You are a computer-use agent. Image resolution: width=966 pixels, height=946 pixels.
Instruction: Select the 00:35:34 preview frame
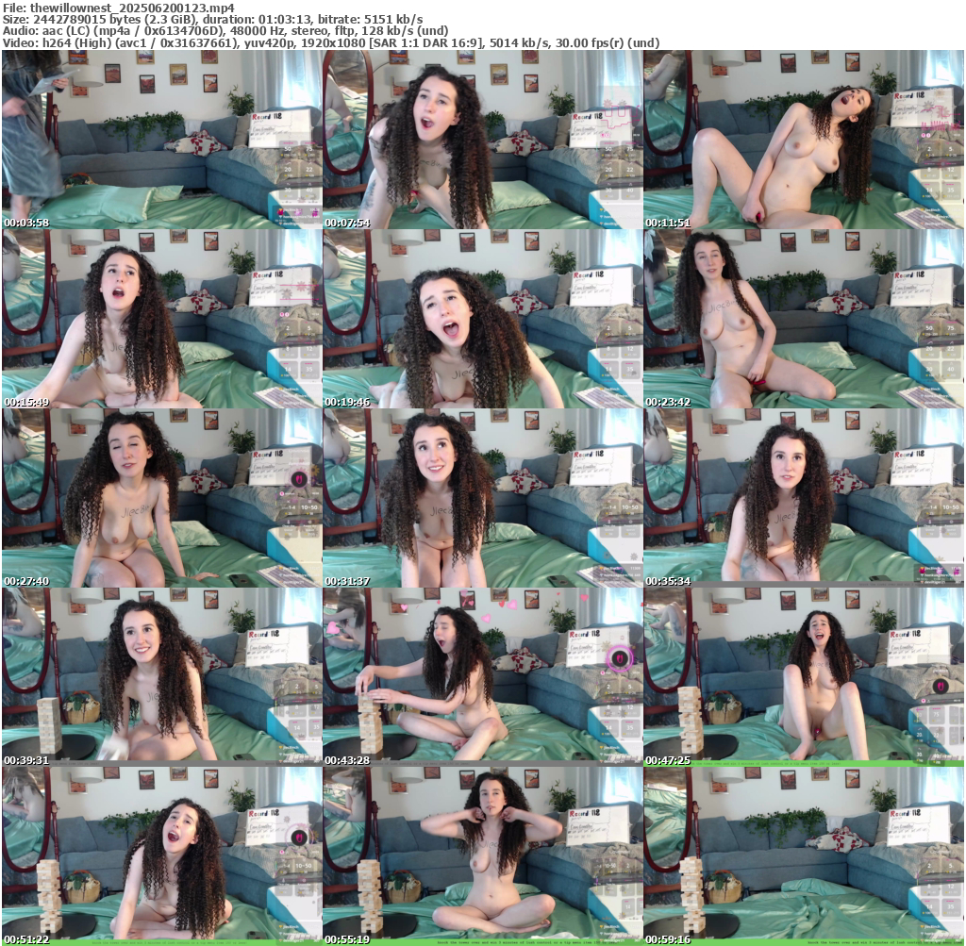tap(803, 498)
